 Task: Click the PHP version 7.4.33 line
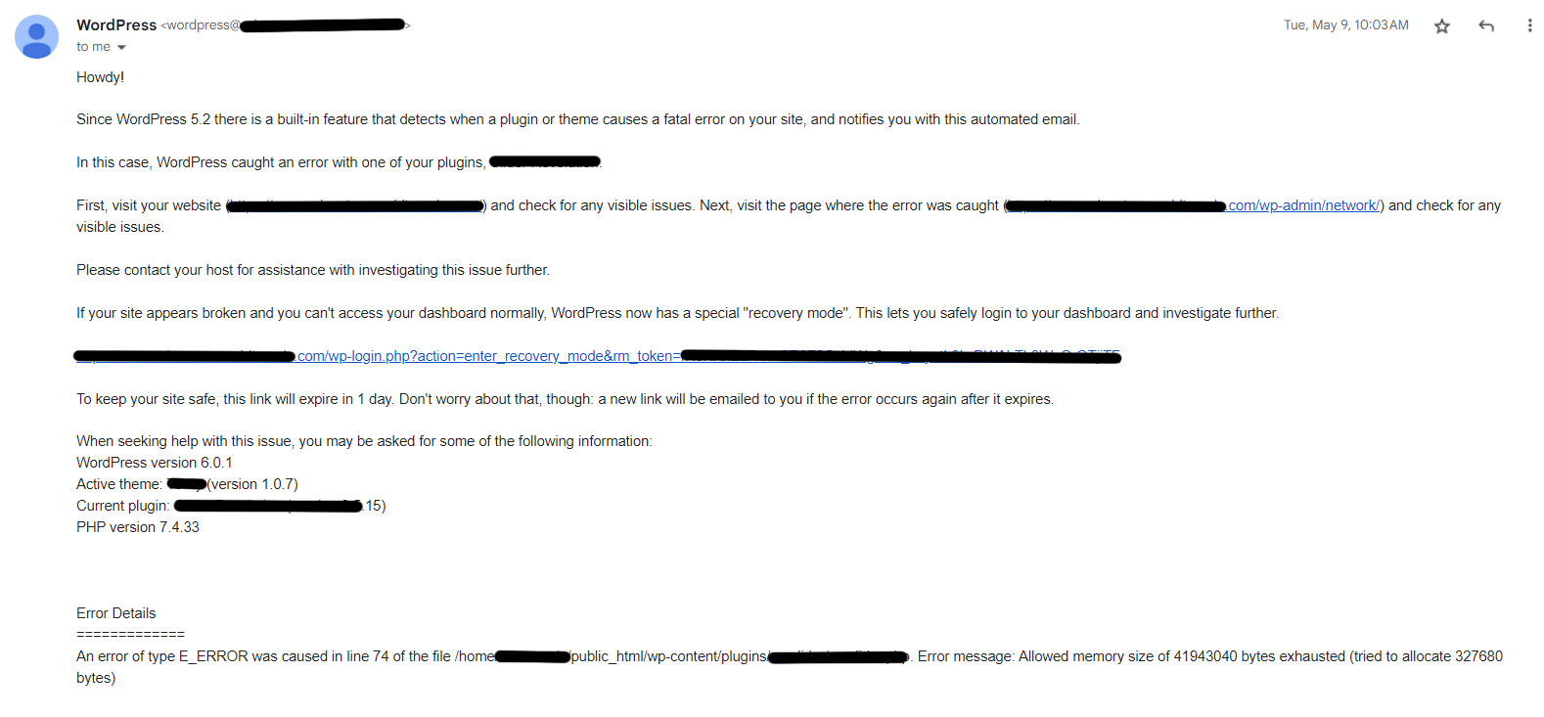click(138, 527)
